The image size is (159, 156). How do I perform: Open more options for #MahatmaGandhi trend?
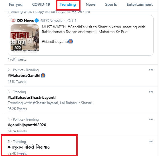point(151,70)
